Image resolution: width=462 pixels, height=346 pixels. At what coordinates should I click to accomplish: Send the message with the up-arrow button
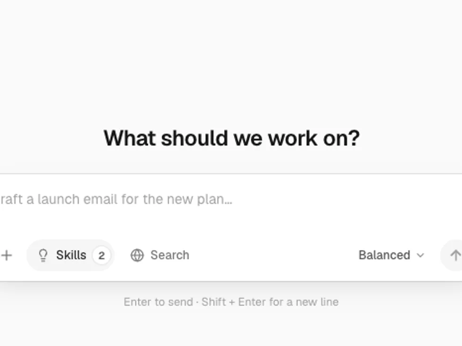coord(453,255)
